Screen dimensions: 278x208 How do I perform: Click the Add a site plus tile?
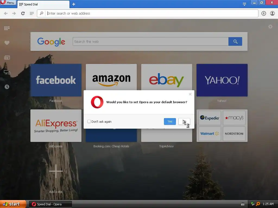tap(56, 171)
